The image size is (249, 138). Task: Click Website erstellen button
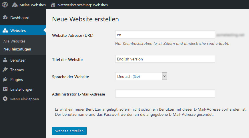69,131
